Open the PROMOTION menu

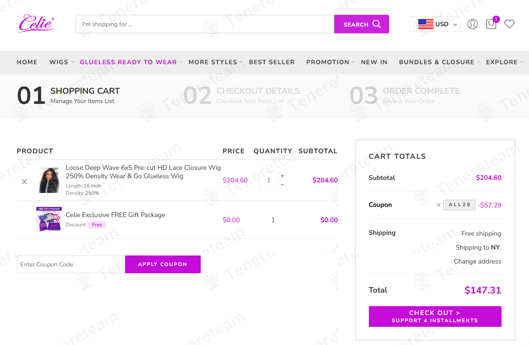(x=328, y=62)
